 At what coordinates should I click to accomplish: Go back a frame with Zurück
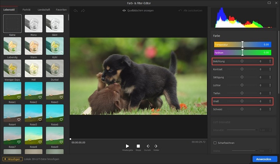point(148,146)
